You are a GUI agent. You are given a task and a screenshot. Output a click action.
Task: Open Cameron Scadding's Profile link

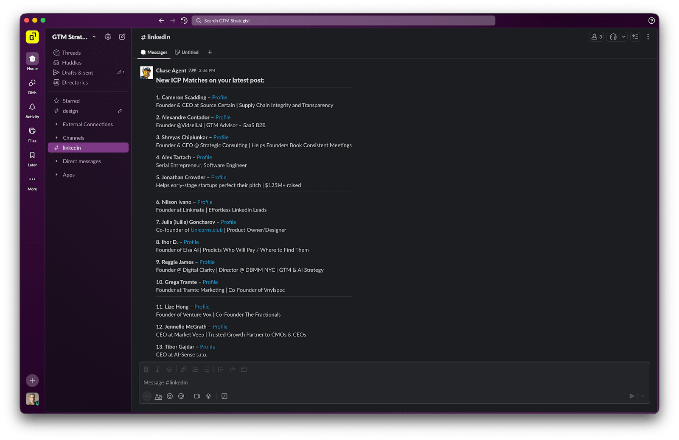click(x=220, y=97)
